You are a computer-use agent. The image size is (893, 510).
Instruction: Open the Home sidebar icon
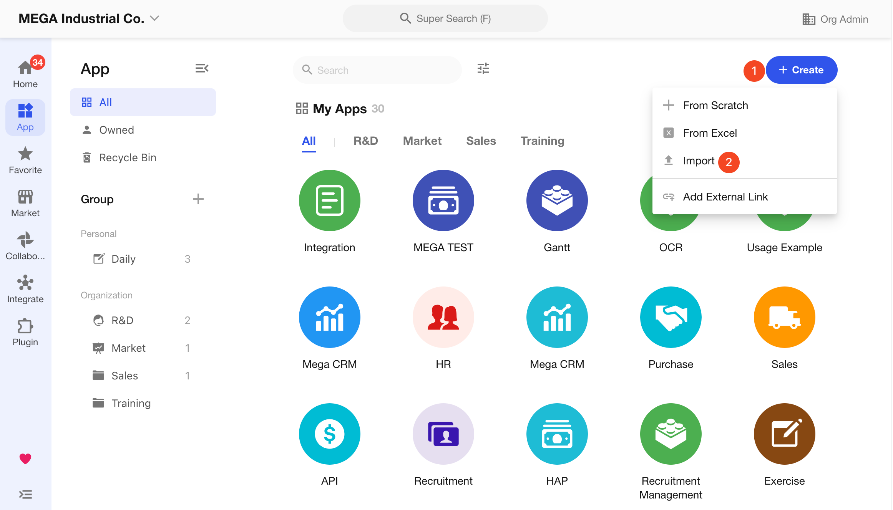(25, 73)
